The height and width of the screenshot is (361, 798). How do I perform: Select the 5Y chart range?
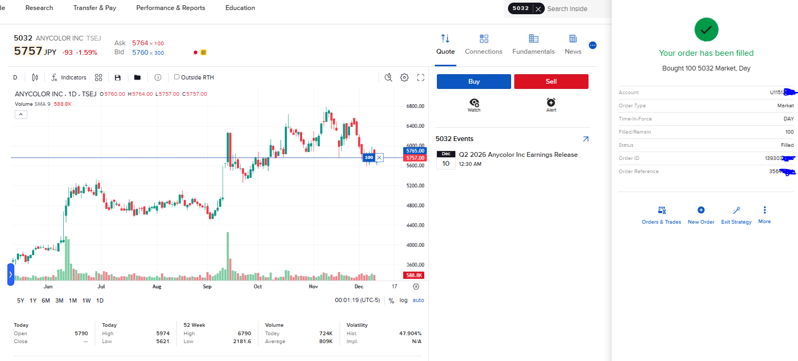21,300
